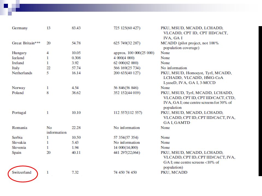This screenshot has width=262, height=196.
Task: Select the 'Italy' row label
Action: tap(16, 68)
